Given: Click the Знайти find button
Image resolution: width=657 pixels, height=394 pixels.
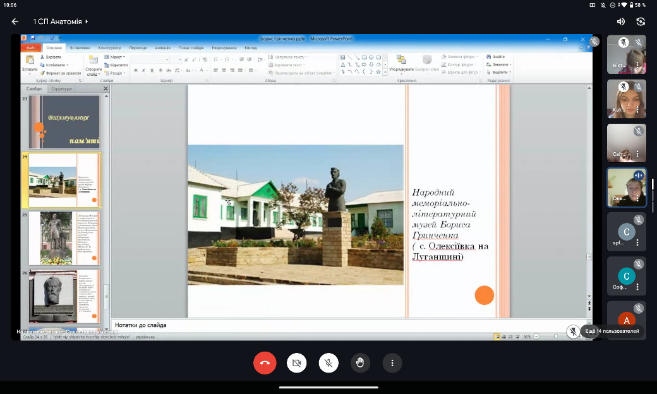Looking at the screenshot, I should point(497,57).
